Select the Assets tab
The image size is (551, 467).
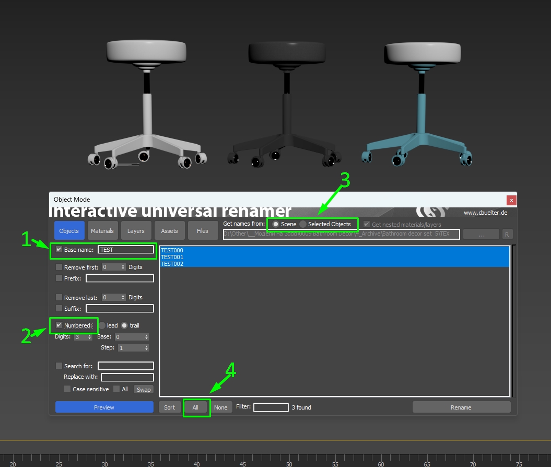[x=169, y=231]
